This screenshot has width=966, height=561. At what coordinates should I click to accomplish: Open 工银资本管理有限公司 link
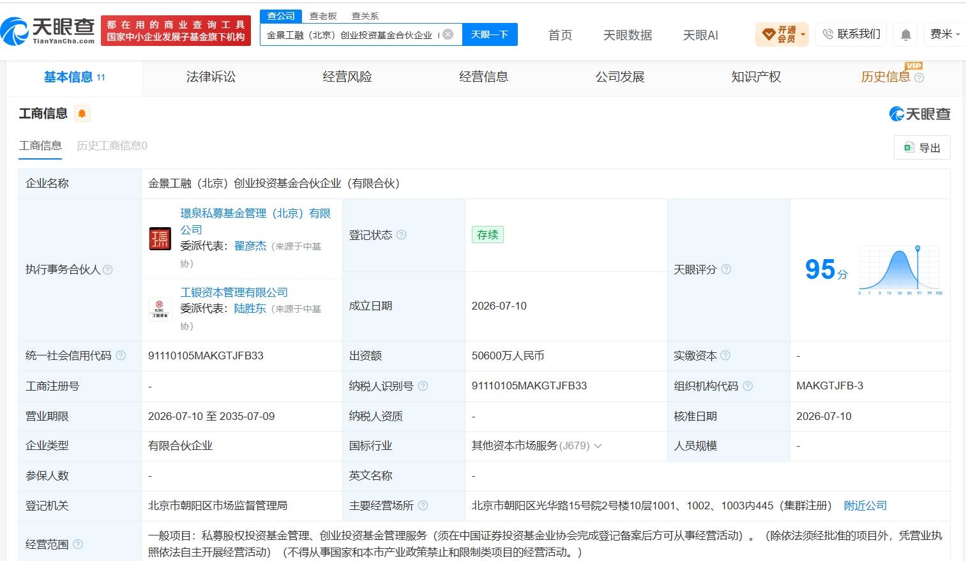(234, 292)
